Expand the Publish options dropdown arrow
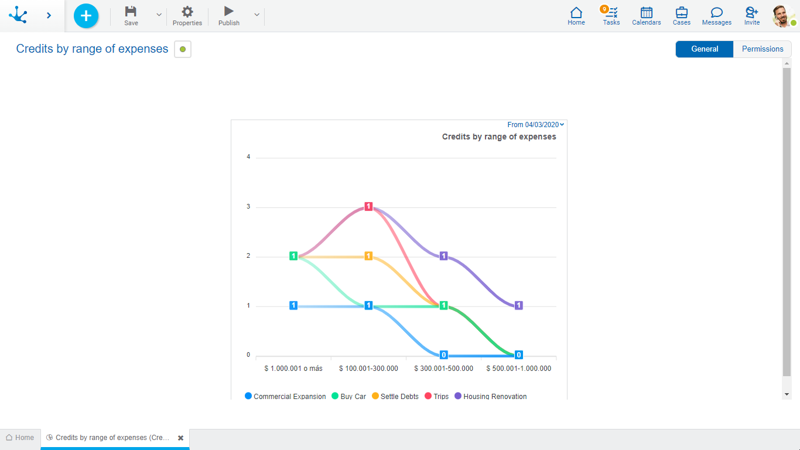This screenshot has height=450, width=800. pos(257,15)
